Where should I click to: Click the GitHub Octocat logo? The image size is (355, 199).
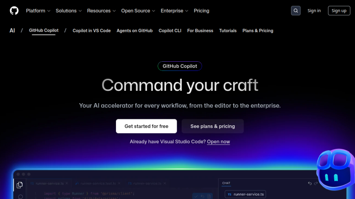click(x=14, y=11)
